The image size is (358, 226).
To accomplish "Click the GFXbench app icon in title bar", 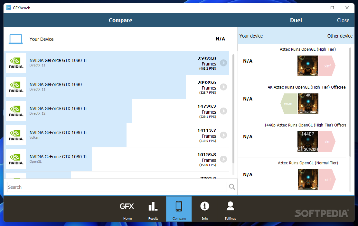I will point(9,8).
